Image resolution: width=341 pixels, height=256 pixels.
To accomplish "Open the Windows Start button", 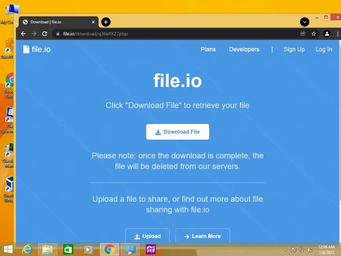I will tap(8, 249).
